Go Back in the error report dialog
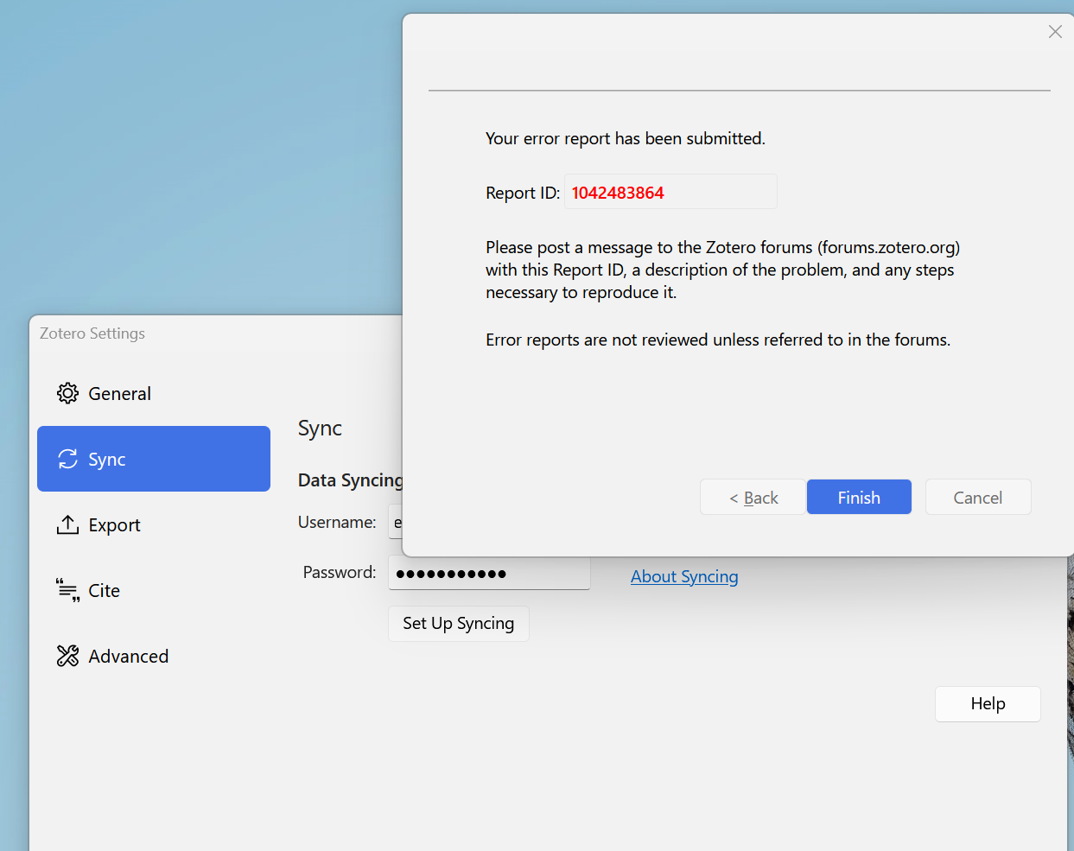Image resolution: width=1074 pixels, height=851 pixels. tap(753, 497)
